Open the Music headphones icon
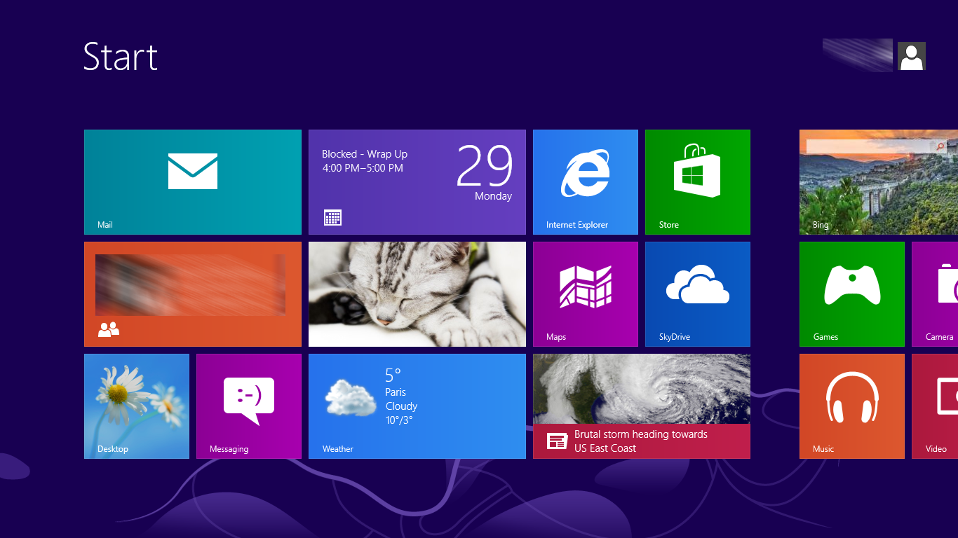The width and height of the screenshot is (958, 538). coord(852,397)
